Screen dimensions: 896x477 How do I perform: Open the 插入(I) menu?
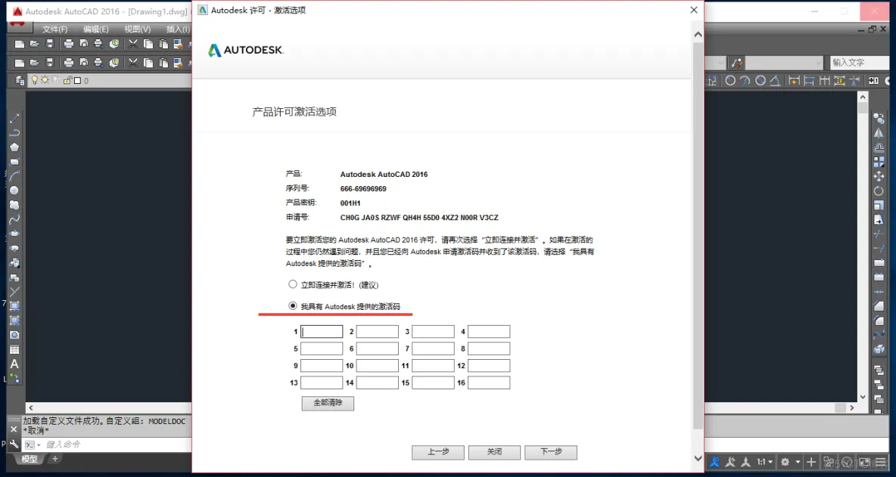tap(178, 29)
